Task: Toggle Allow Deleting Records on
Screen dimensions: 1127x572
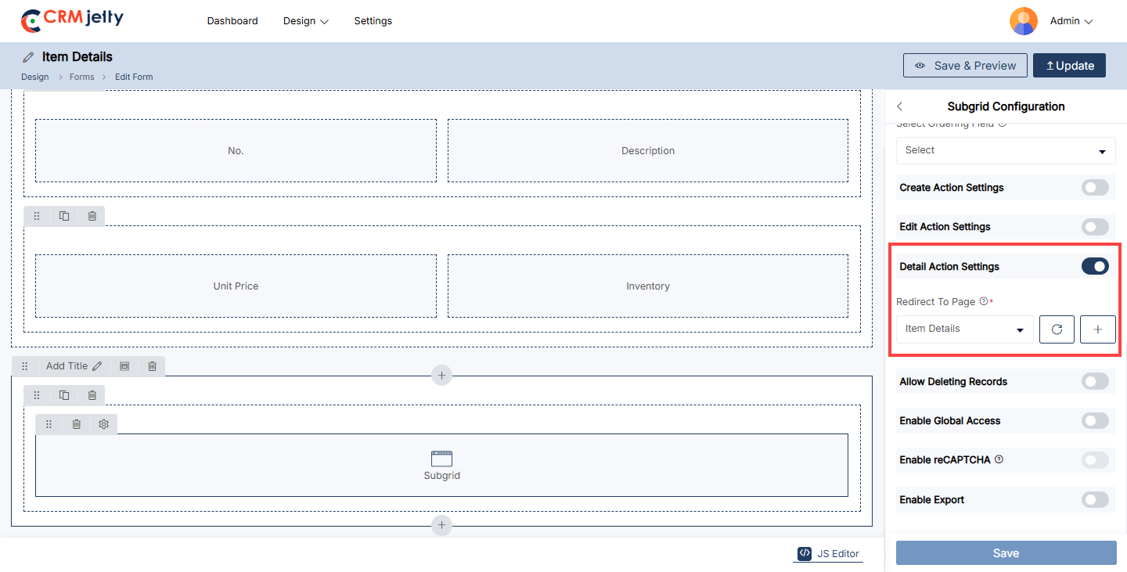Action: point(1095,382)
